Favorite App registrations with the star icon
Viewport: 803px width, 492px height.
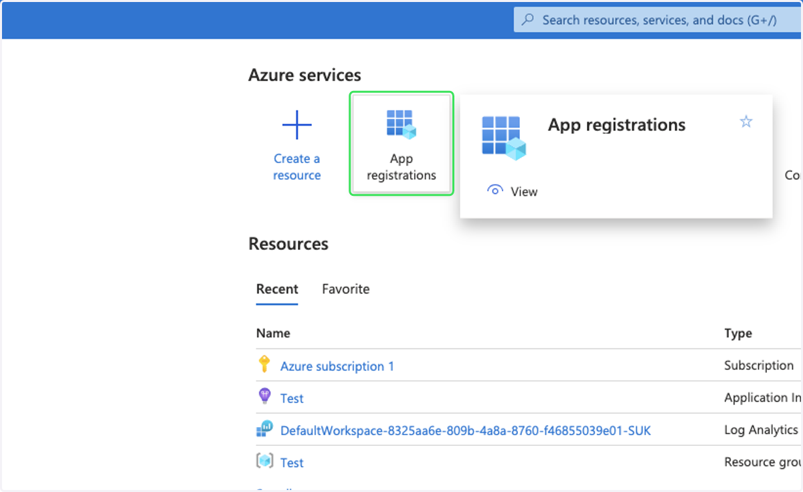pos(746,122)
